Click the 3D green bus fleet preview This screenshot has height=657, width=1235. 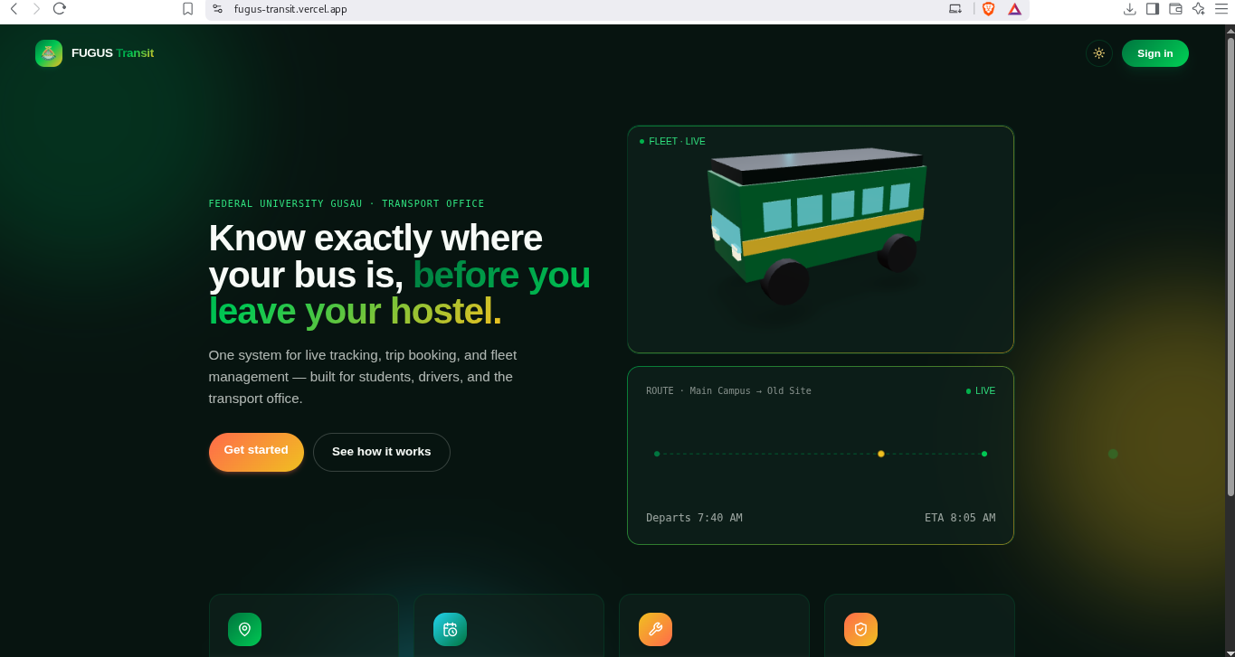point(815,226)
